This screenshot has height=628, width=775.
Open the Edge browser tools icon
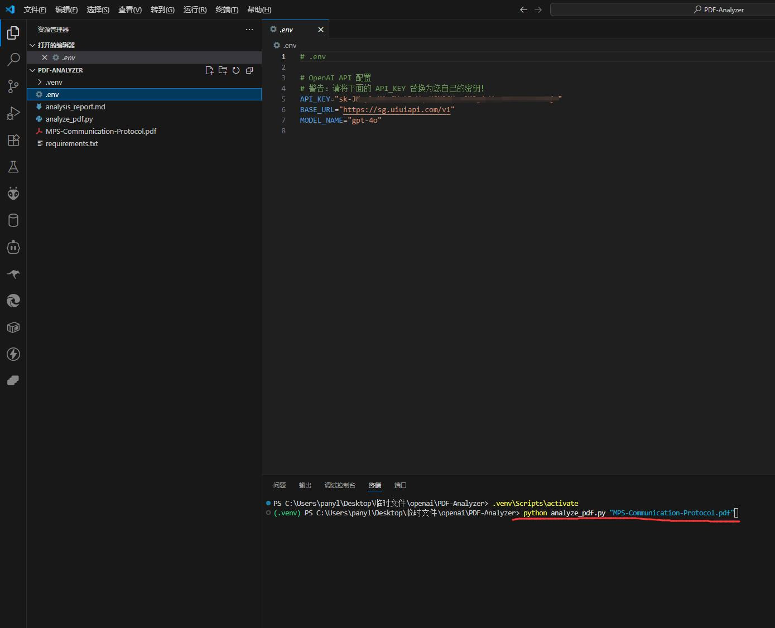click(x=13, y=301)
